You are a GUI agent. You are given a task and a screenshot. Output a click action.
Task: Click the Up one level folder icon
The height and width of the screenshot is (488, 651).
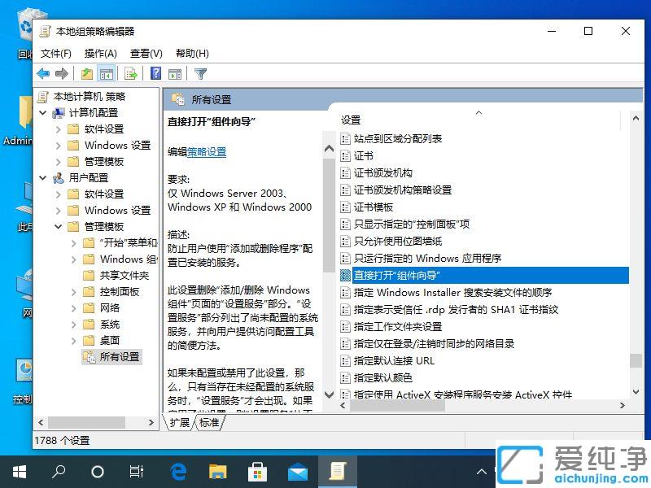(85, 73)
